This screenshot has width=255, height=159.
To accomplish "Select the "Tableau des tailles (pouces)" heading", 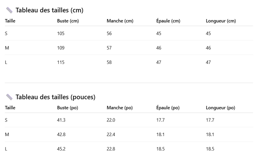I will [55, 97].
